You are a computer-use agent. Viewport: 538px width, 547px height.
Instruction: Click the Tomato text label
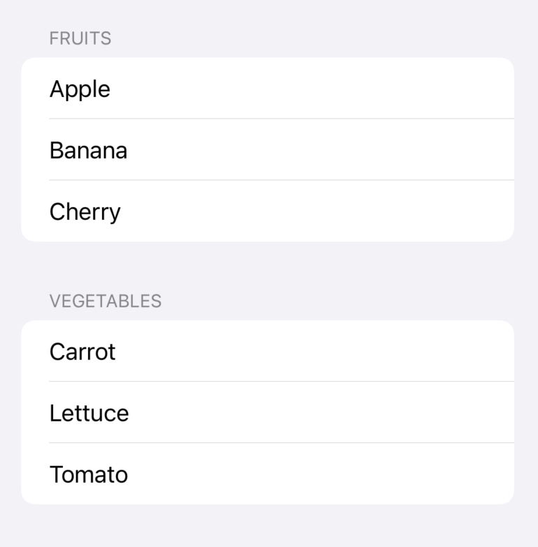[89, 474]
